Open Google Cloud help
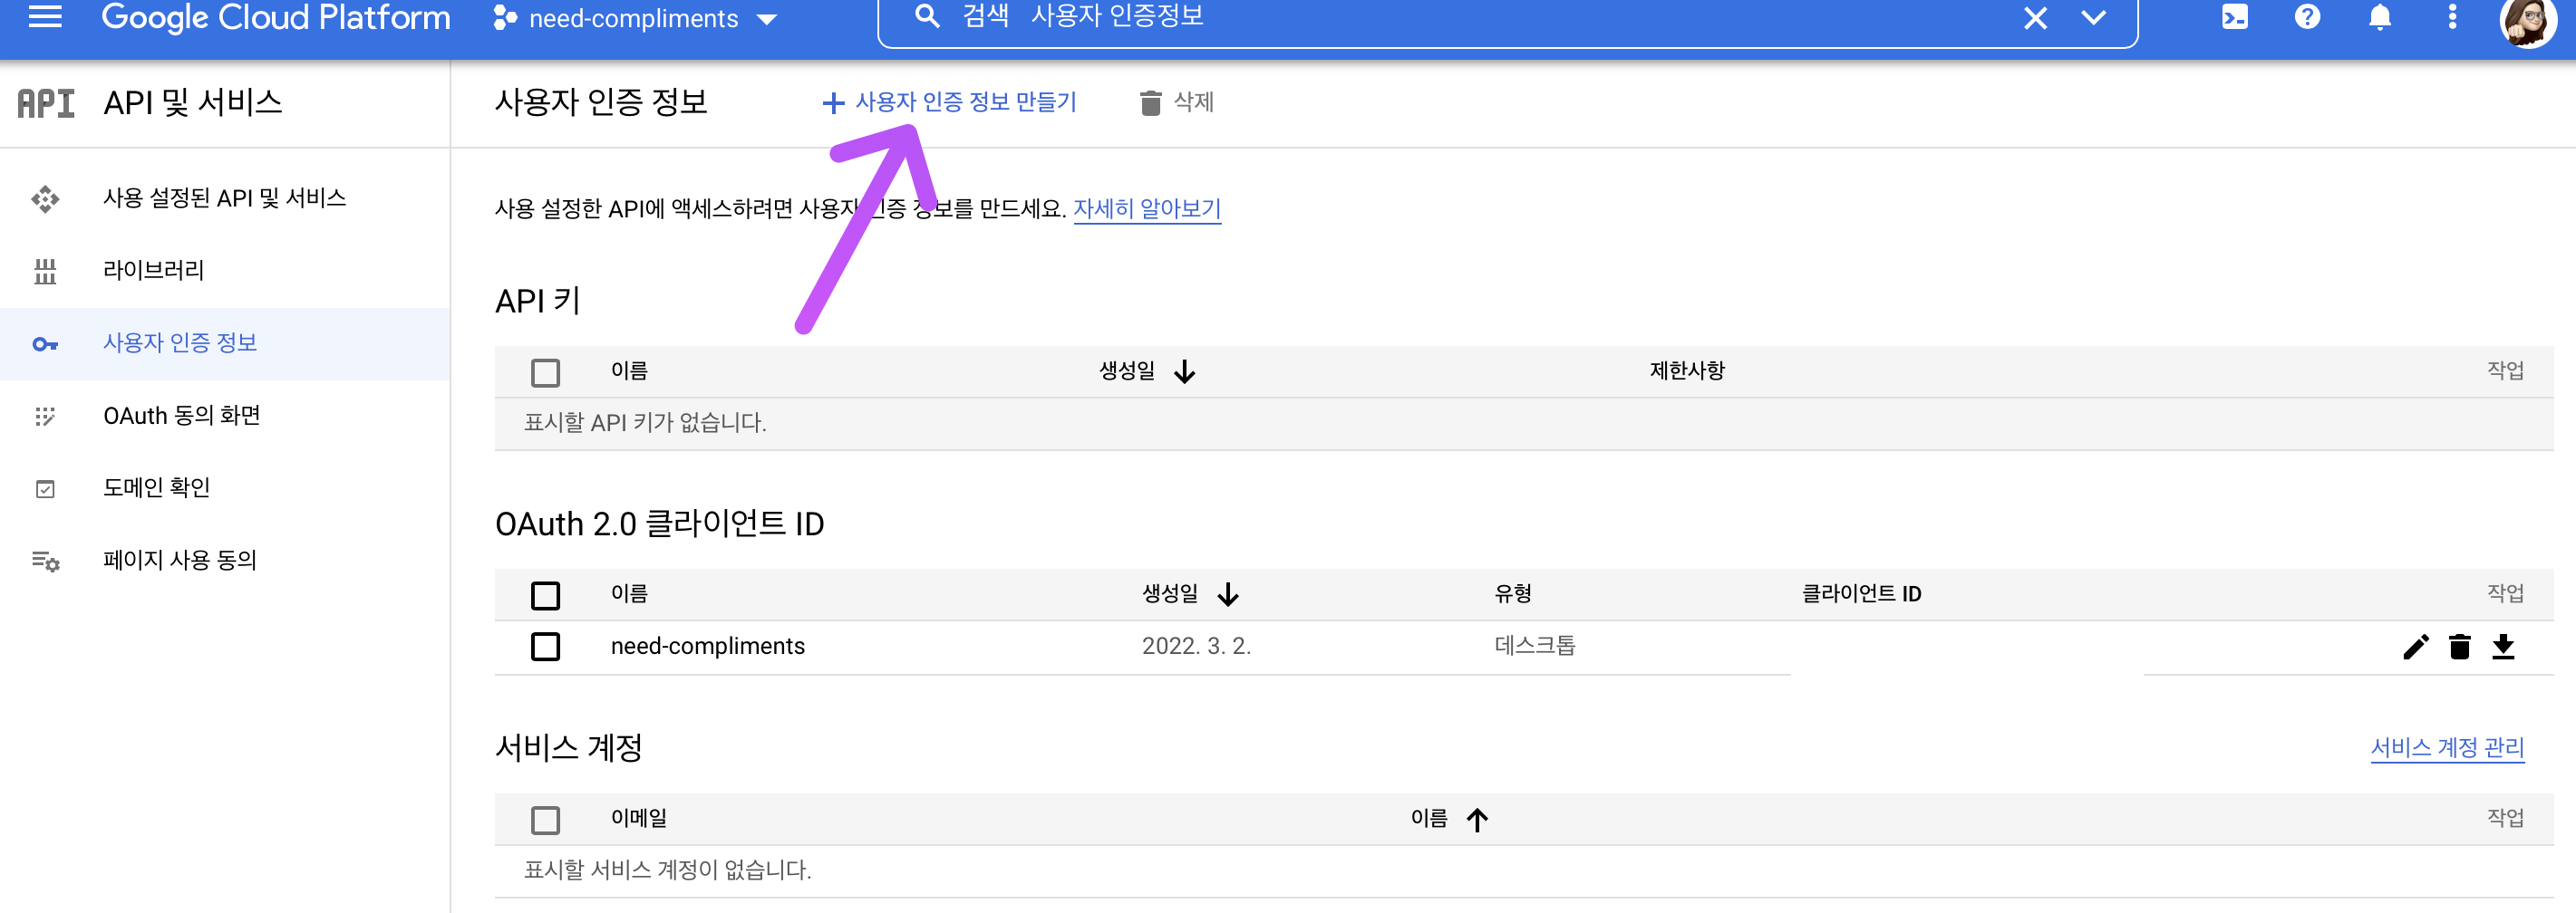The width and height of the screenshot is (2576, 913). point(2307,17)
